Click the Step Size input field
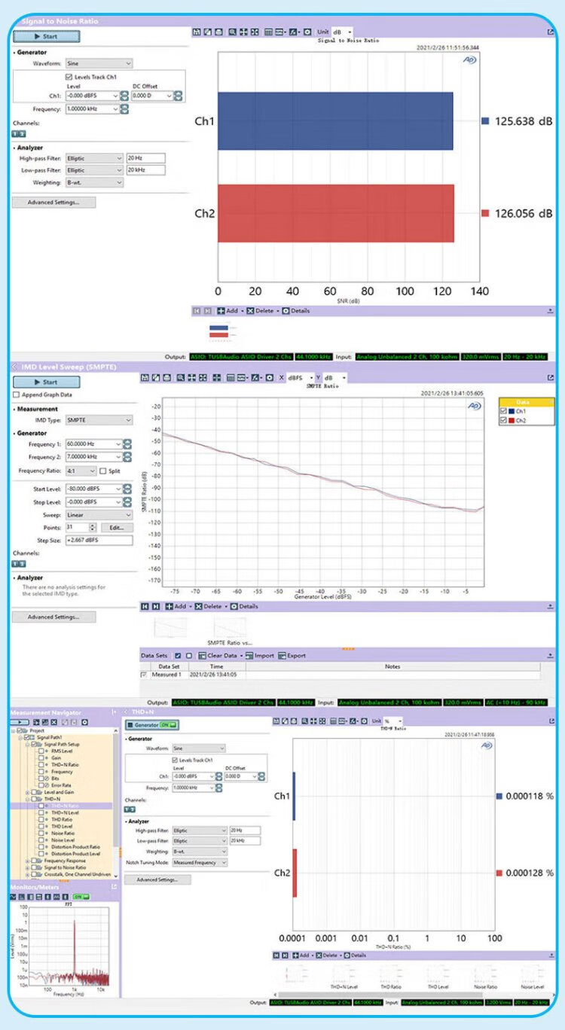 (x=99, y=541)
